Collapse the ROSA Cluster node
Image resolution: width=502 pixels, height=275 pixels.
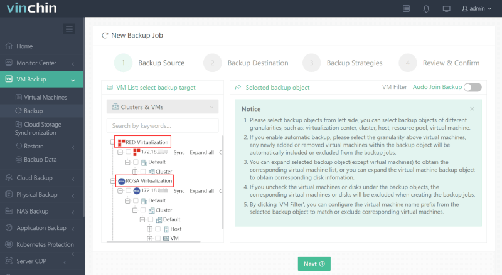click(135, 210)
